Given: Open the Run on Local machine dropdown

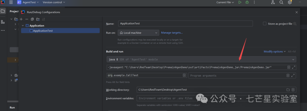Looking at the screenshot, I should [x=138, y=33].
